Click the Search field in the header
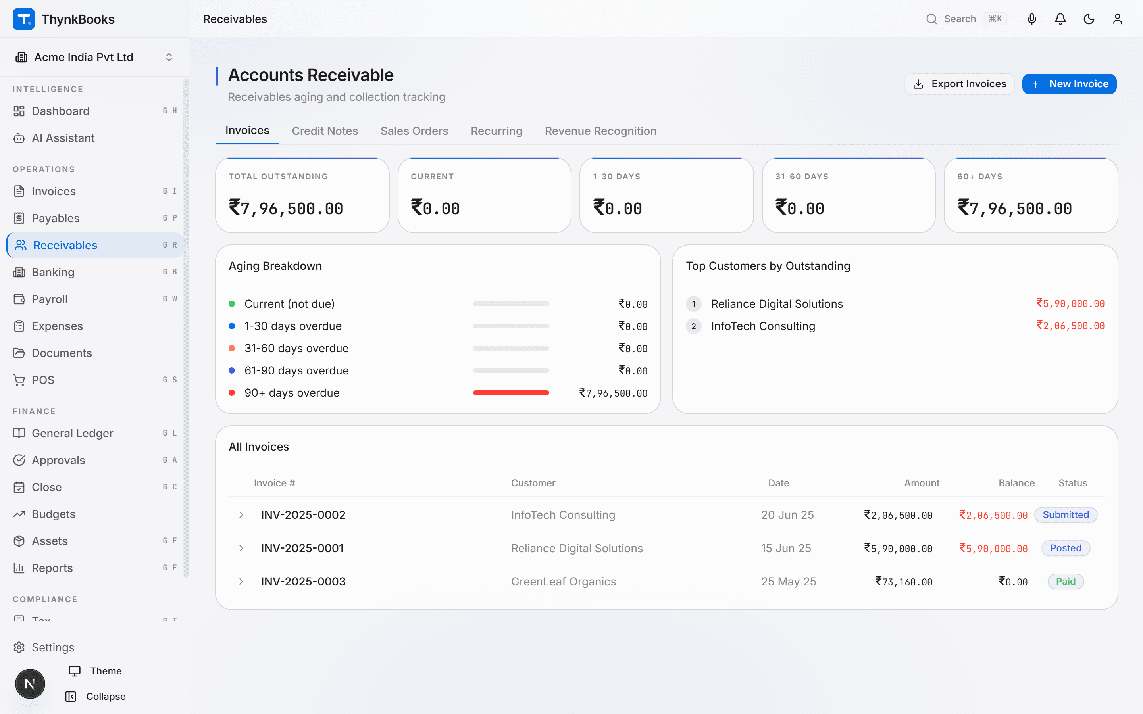This screenshot has height=714, width=1143. pyautogui.click(x=966, y=19)
